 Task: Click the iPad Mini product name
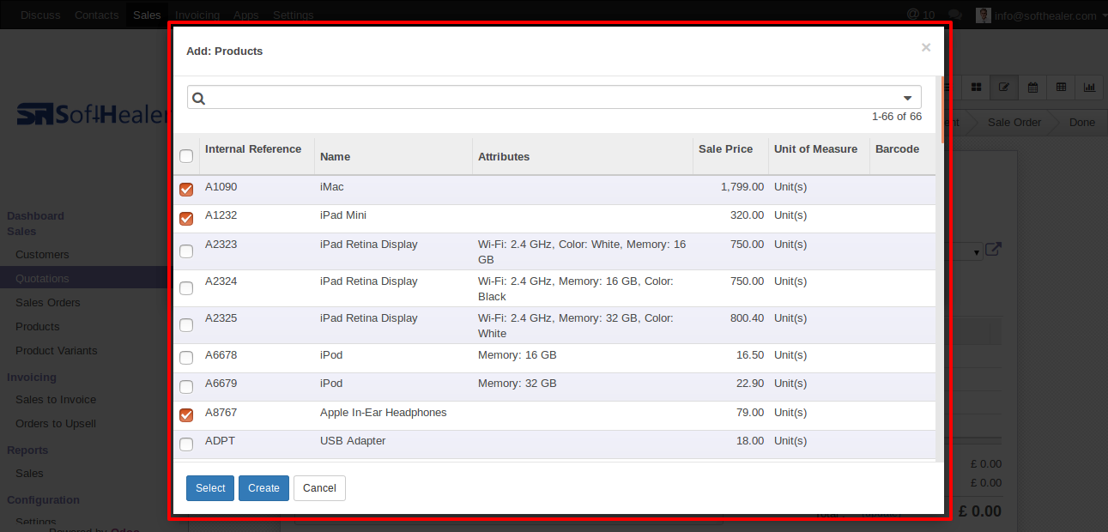(x=343, y=215)
